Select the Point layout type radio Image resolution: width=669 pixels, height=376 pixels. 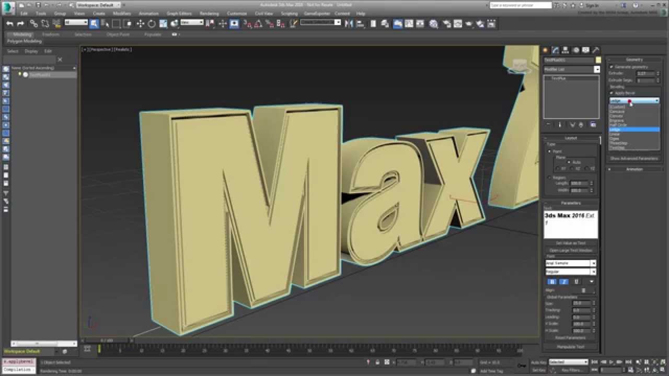(549, 151)
